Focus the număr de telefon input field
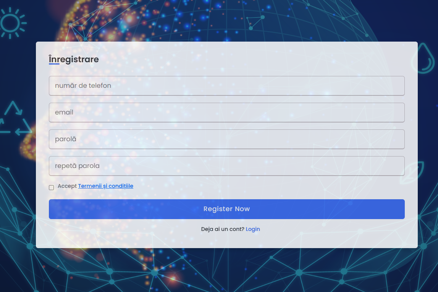The width and height of the screenshot is (438, 292). pos(226,86)
